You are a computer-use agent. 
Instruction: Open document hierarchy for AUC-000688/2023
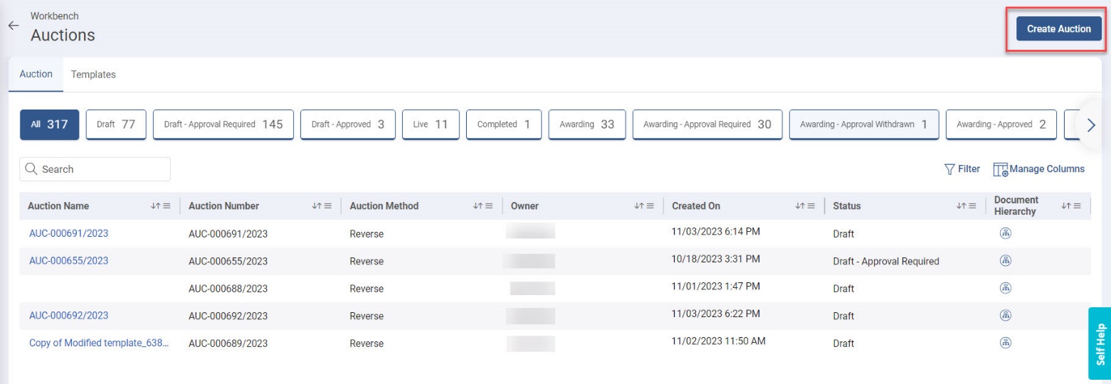point(1006,288)
